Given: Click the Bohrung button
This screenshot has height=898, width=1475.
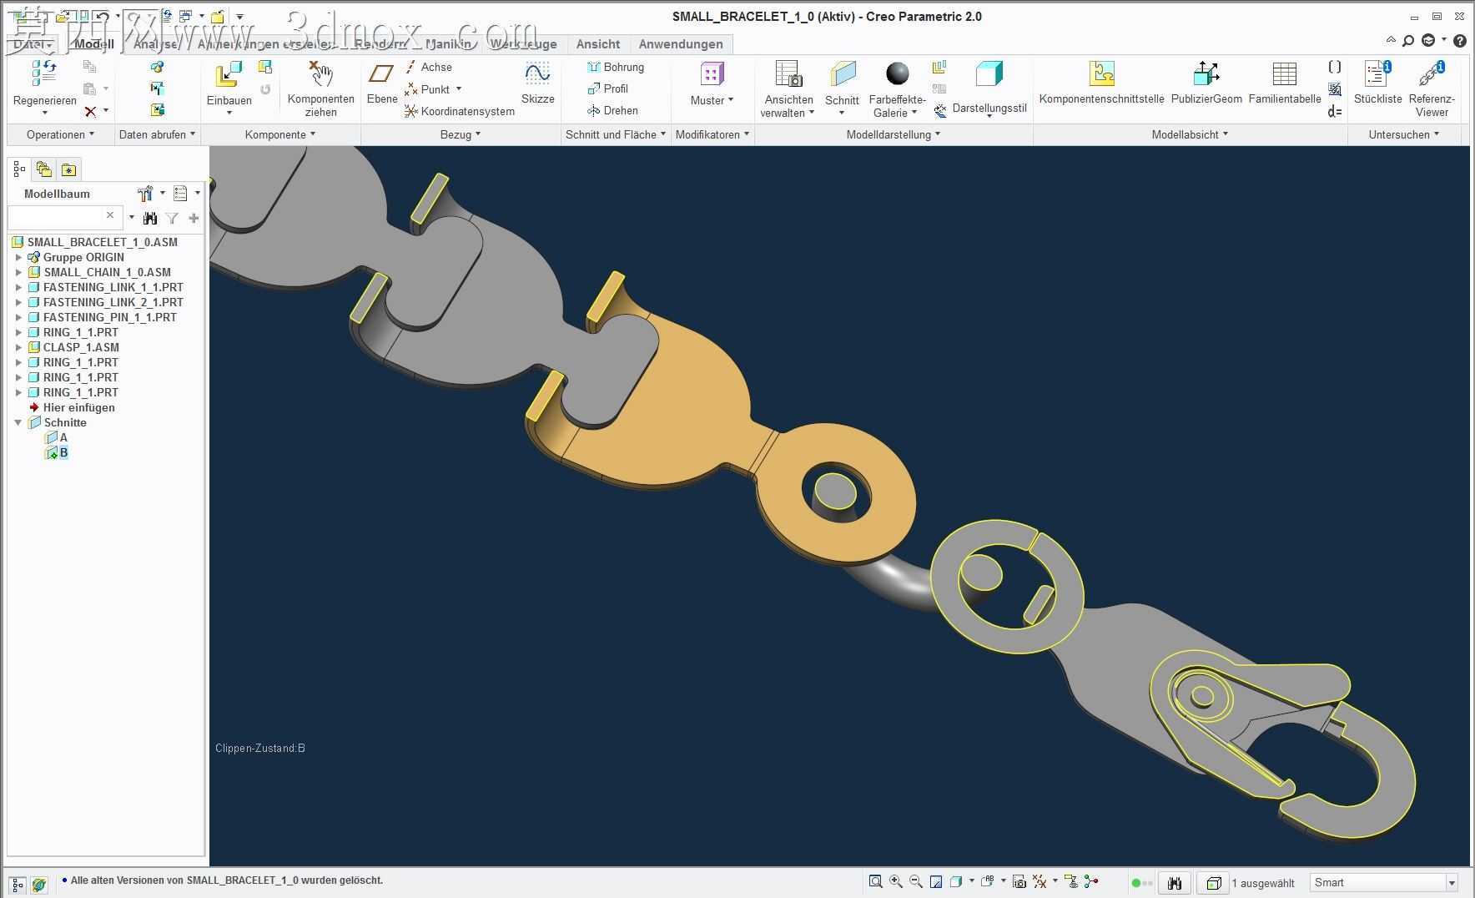Looking at the screenshot, I should (x=616, y=67).
